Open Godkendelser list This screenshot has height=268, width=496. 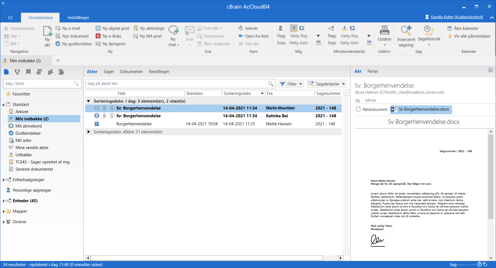pyautogui.click(x=28, y=133)
